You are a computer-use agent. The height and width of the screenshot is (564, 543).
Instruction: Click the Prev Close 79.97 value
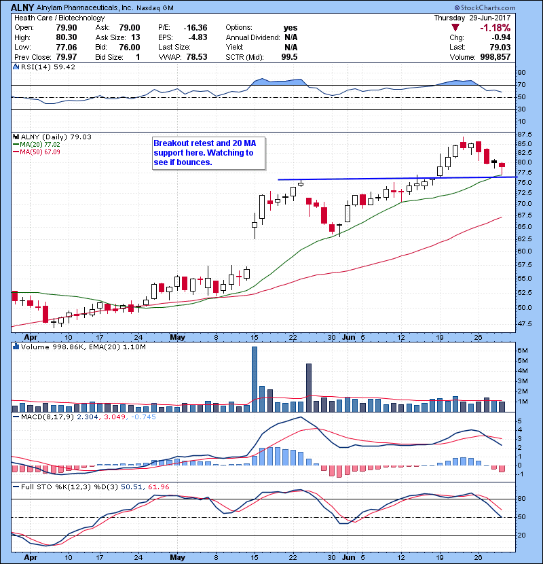(x=66, y=57)
